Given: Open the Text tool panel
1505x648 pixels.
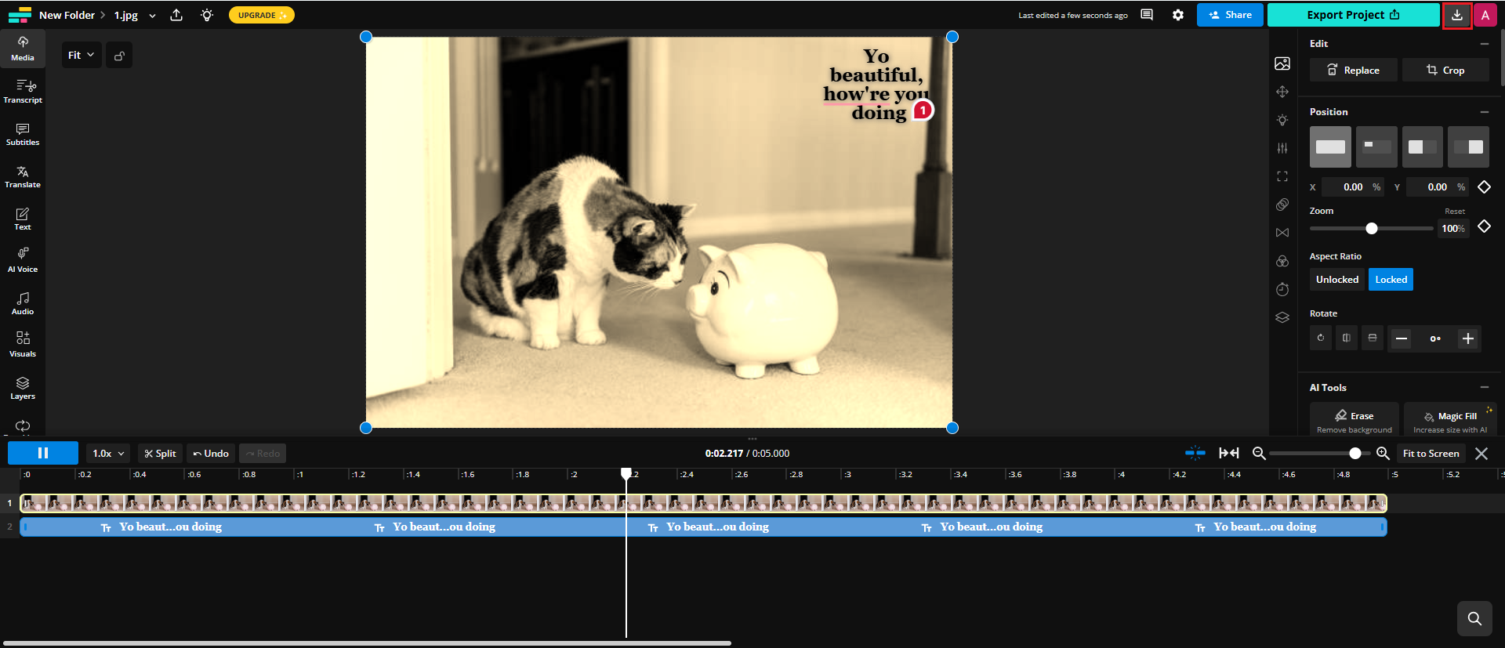Looking at the screenshot, I should pos(23,218).
